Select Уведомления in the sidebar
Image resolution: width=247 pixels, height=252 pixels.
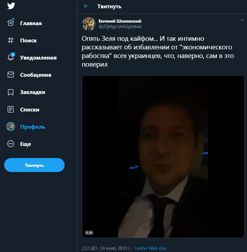38,58
